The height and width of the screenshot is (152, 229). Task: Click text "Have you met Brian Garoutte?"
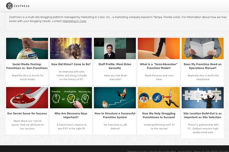[x=115, y=78]
